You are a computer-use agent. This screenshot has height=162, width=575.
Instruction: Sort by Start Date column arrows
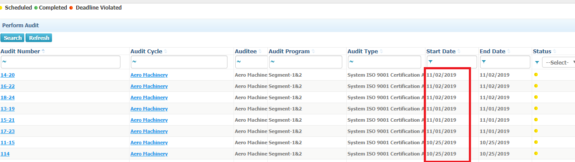click(459, 52)
